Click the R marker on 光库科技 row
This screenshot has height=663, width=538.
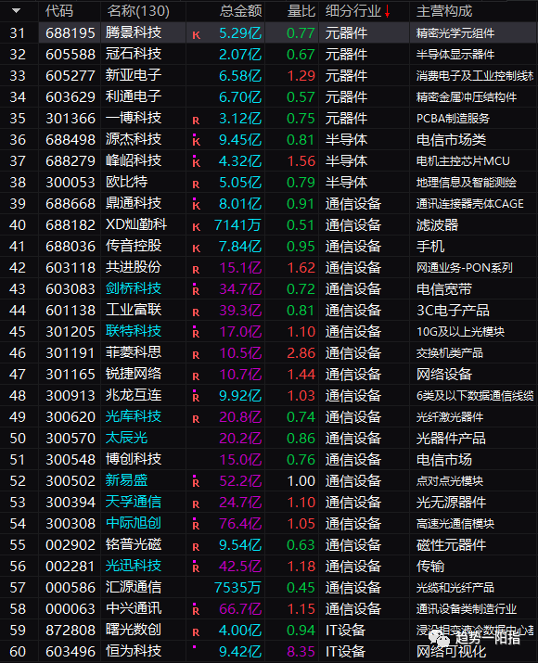[196, 419]
